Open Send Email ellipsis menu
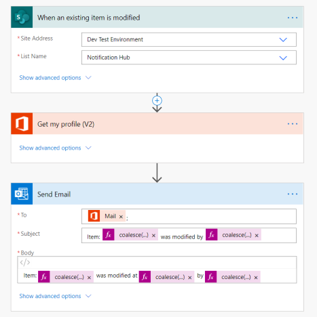317x317 pixels. click(x=293, y=194)
